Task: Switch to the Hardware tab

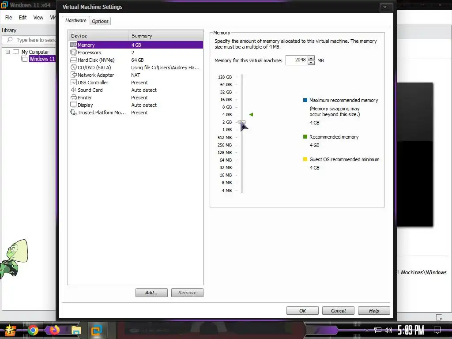Action: pos(75,20)
